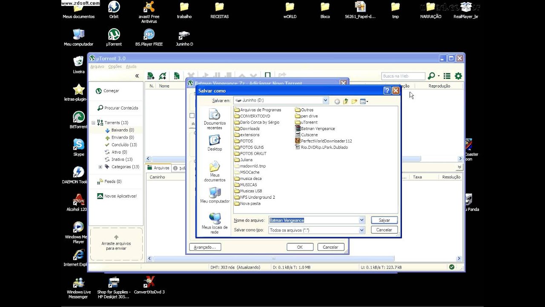Image resolution: width=545 pixels, height=307 pixels.
Task: Click the green network status check icon
Action: coord(451,267)
